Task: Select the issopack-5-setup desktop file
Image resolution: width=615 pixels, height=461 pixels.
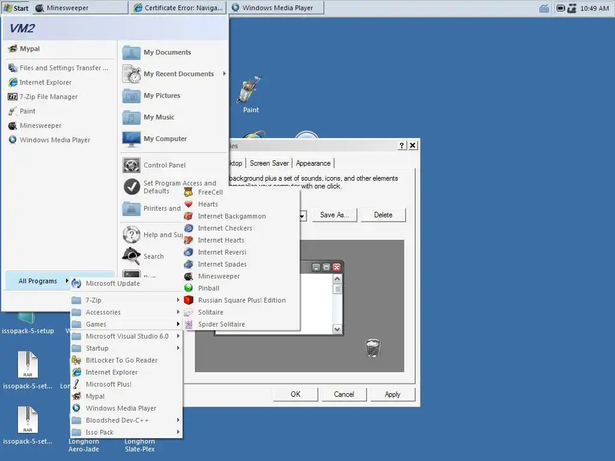Action: [x=28, y=325]
